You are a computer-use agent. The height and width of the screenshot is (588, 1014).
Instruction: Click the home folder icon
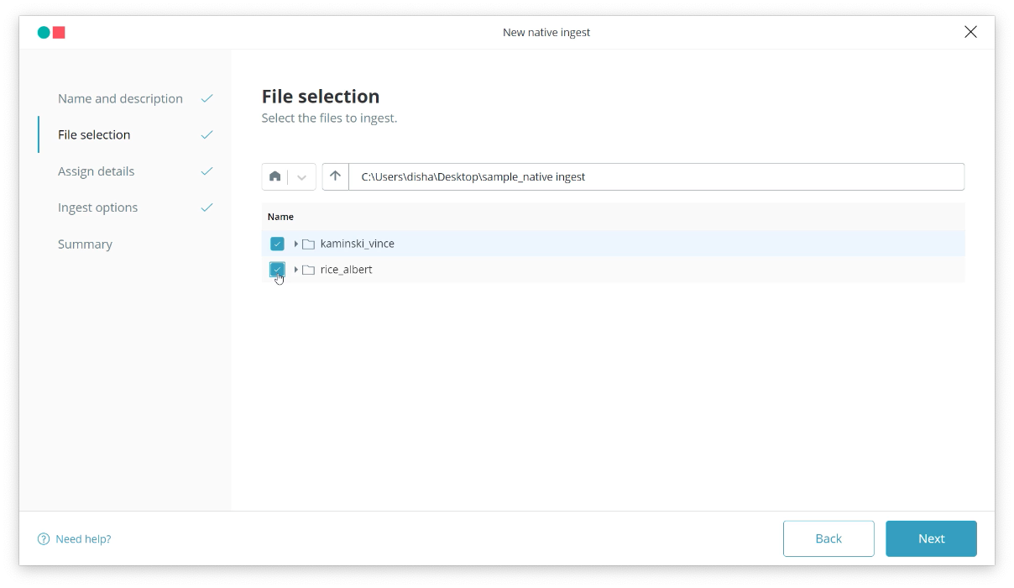(x=274, y=176)
